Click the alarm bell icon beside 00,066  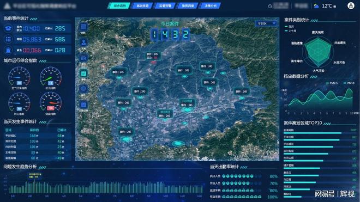click(8, 50)
